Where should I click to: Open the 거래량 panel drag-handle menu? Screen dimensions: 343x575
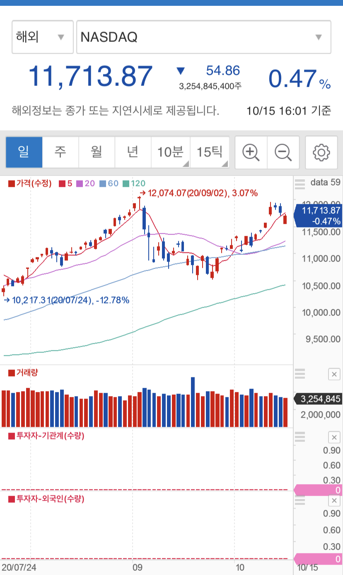coord(300,373)
